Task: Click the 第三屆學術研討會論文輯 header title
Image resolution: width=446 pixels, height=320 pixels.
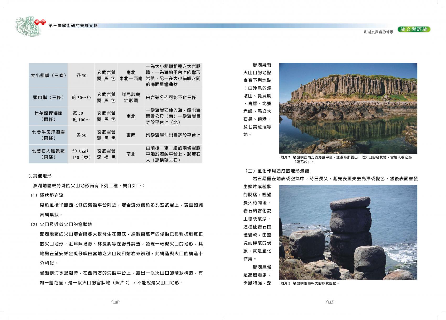Action: [x=73, y=25]
